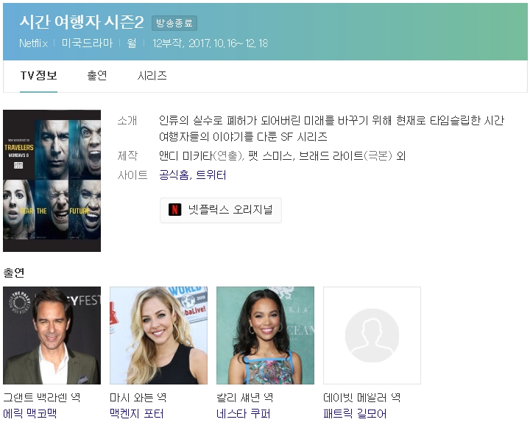Click the Travelers show poster image
This screenshot has width=530, height=425.
click(x=52, y=180)
